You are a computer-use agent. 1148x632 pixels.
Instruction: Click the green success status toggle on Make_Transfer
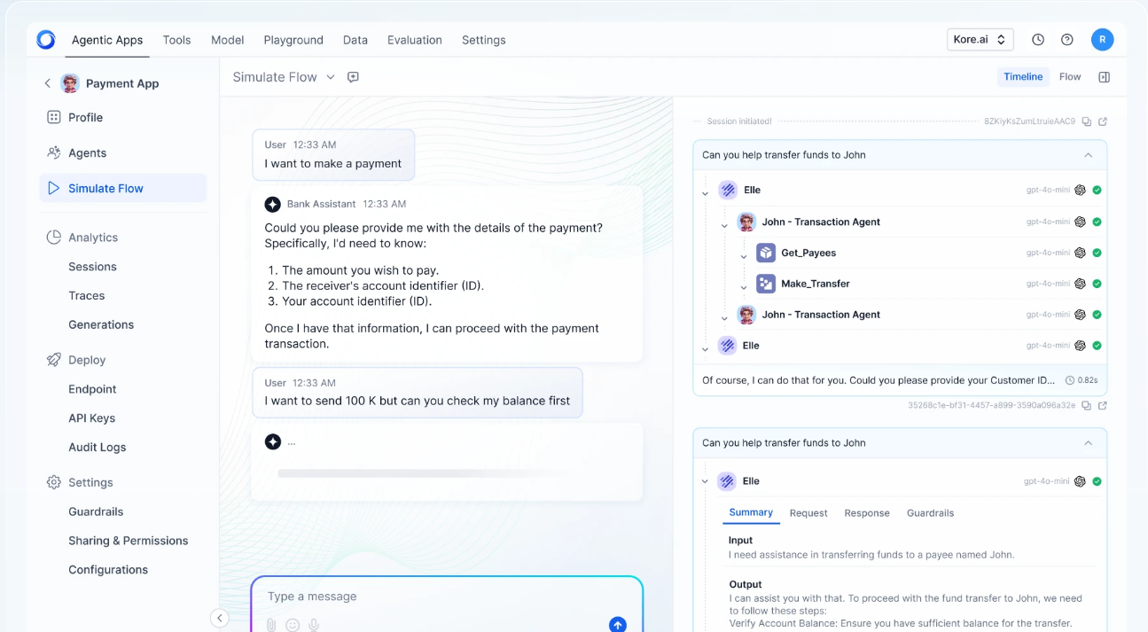click(1097, 284)
